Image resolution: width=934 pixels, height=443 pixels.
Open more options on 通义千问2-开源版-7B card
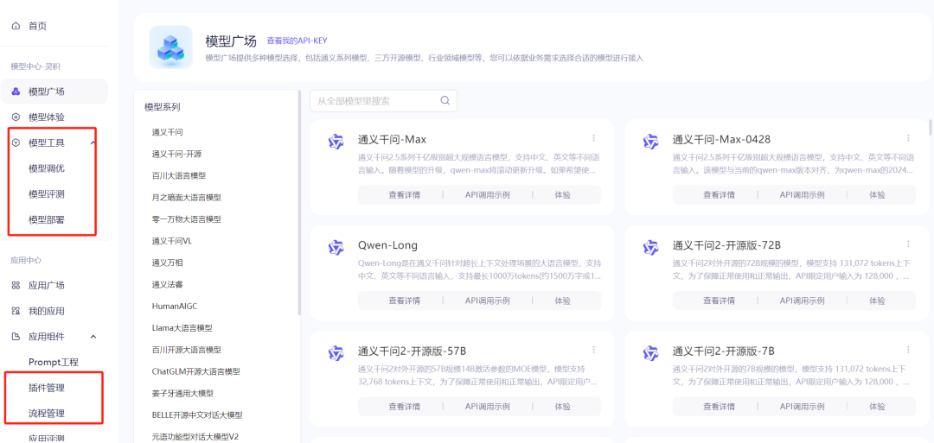click(908, 349)
